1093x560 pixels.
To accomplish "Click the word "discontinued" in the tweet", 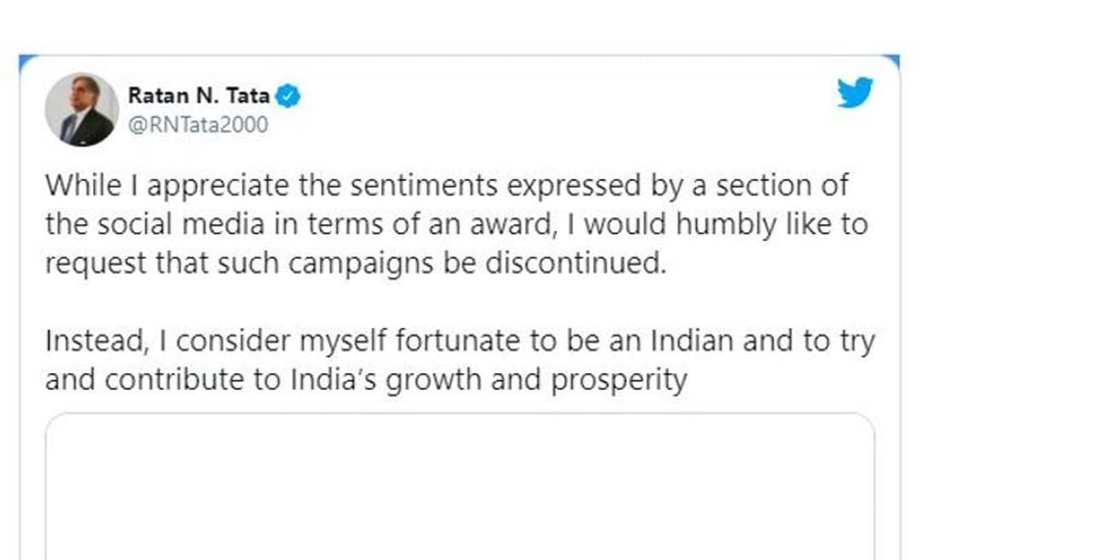I will point(575,263).
